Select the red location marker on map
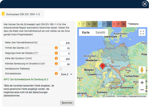This screenshot has width=149, height=112. pyautogui.click(x=103, y=66)
